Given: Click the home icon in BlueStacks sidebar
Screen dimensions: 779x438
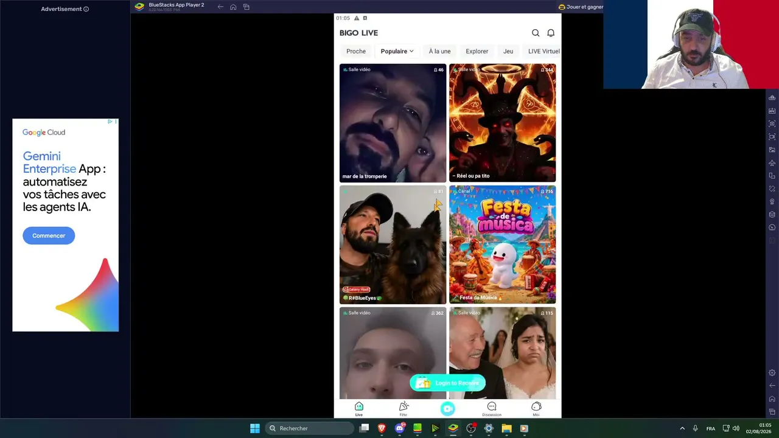Looking at the screenshot, I should click(x=772, y=399).
